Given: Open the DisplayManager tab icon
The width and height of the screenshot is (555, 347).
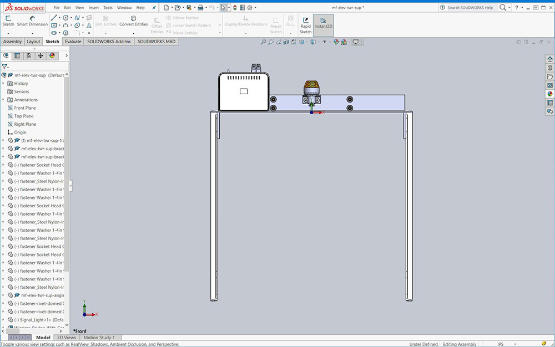Looking at the screenshot, I should click(x=52, y=55).
